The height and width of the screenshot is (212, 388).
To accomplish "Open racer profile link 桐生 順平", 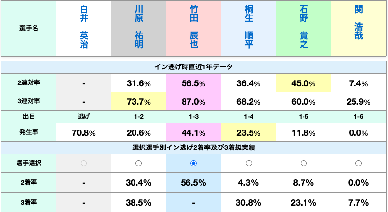I will (x=249, y=27).
